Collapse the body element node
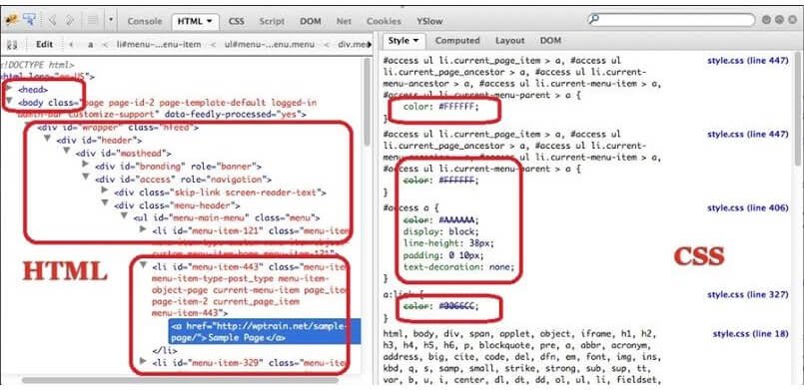The image size is (804, 390). click(x=9, y=101)
